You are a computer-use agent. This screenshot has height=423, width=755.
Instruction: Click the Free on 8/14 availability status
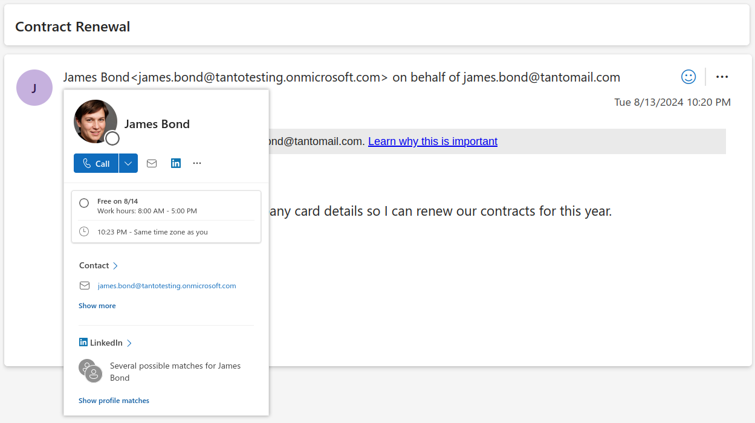117,201
